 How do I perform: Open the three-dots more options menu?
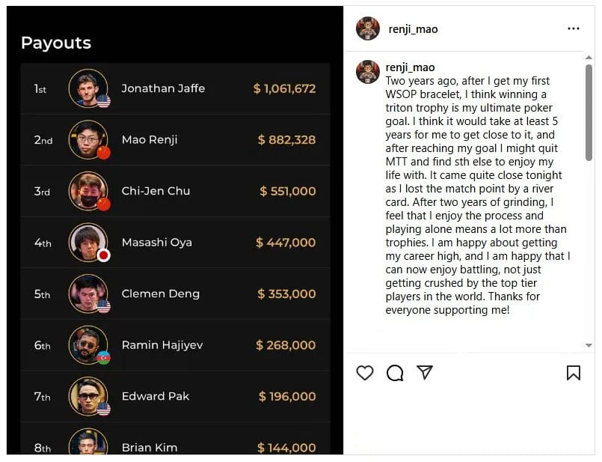click(574, 28)
